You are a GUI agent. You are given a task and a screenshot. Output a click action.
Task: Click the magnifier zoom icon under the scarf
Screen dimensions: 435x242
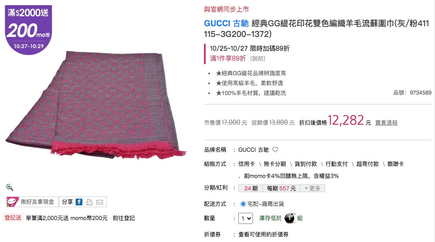(10, 187)
